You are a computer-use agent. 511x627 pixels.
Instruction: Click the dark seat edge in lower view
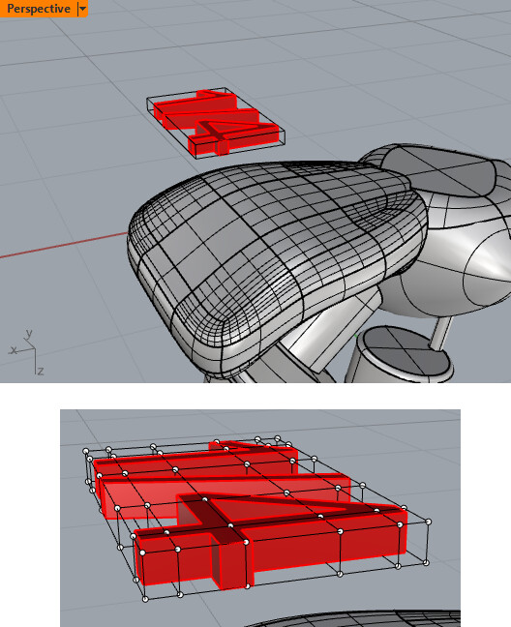click(x=352, y=619)
